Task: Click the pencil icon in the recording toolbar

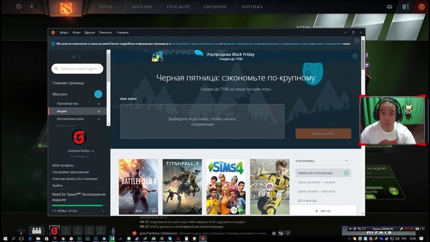Action: (x=401, y=229)
